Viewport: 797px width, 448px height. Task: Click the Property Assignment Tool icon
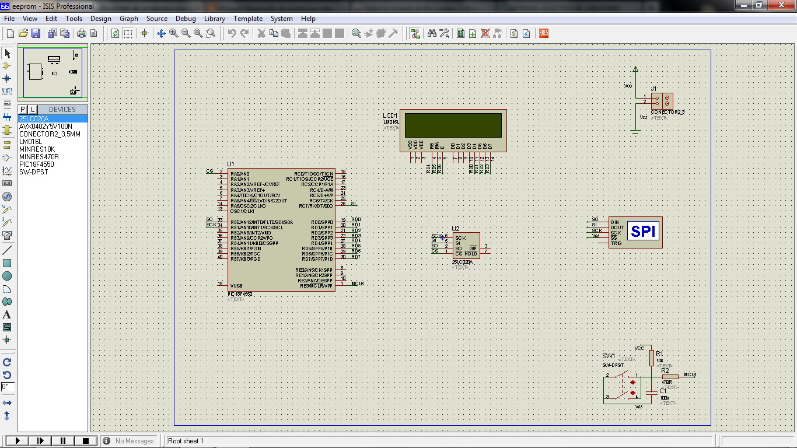tap(444, 33)
